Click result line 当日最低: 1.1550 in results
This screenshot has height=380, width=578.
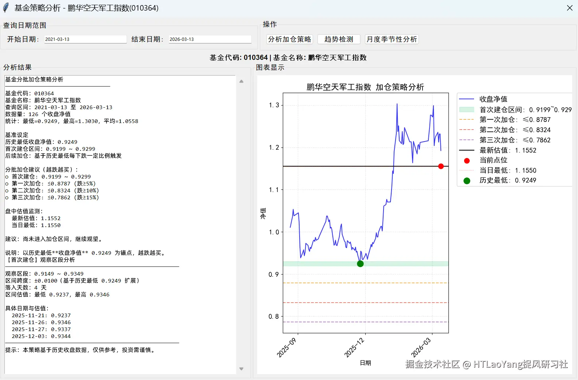tap(36, 225)
